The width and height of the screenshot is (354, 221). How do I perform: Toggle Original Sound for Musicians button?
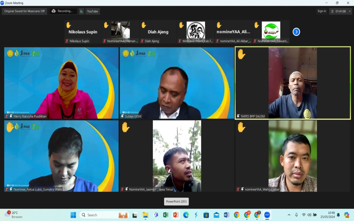click(25, 11)
